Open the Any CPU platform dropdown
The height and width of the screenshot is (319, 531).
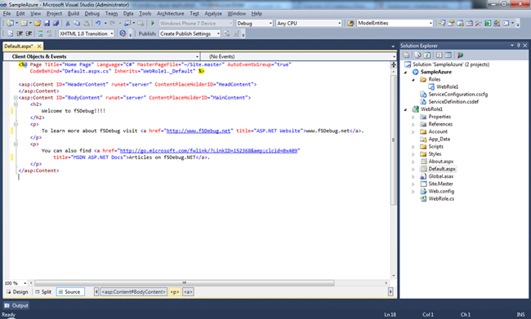point(339,24)
